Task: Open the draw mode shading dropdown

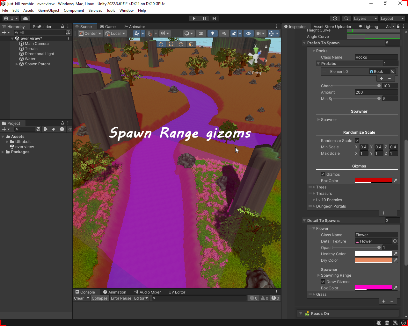Action: pyautogui.click(x=189, y=33)
